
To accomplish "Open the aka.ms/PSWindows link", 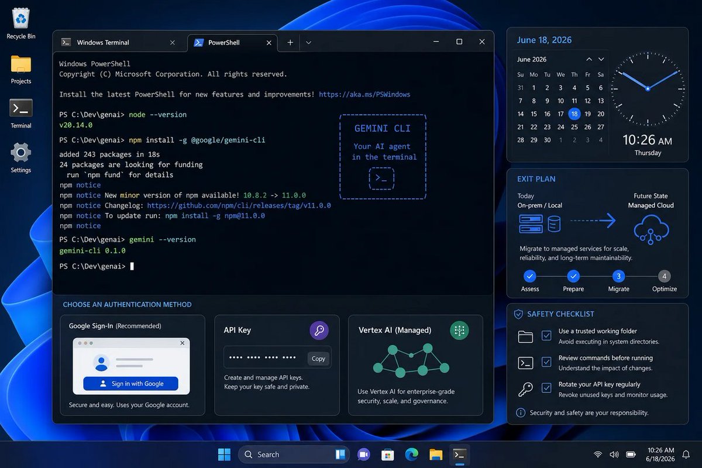I will (364, 94).
